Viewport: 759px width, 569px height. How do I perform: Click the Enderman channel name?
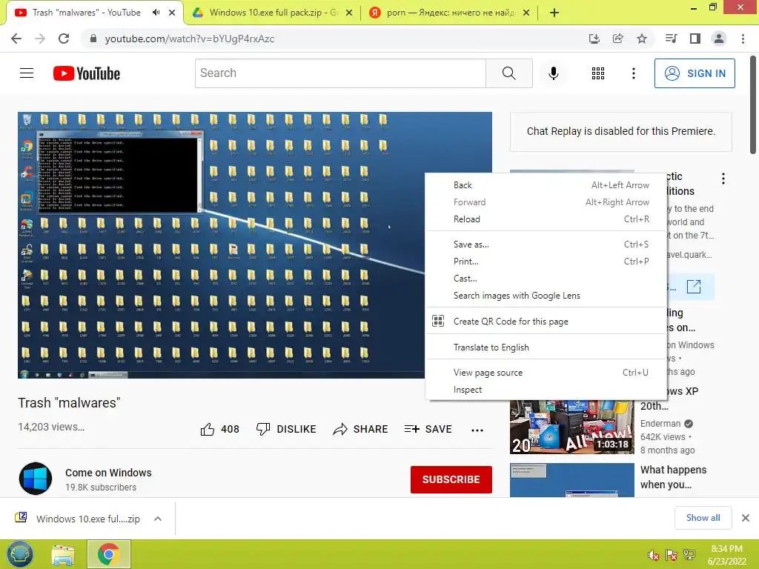pos(660,423)
